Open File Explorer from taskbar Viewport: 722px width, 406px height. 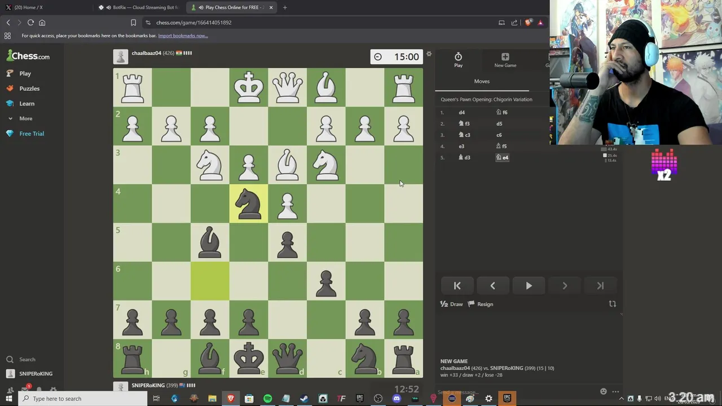212,399
